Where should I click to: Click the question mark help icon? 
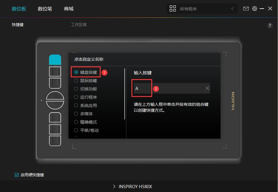coord(270,25)
